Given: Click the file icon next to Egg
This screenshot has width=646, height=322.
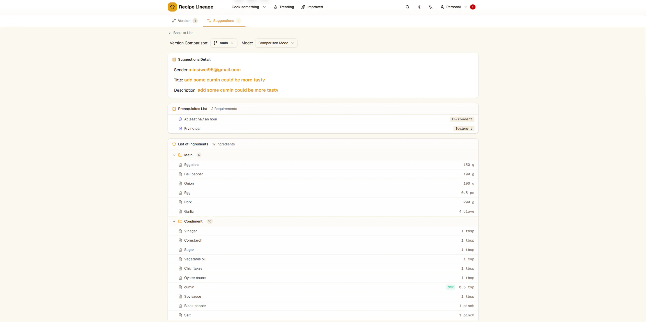Looking at the screenshot, I should pyautogui.click(x=180, y=193).
